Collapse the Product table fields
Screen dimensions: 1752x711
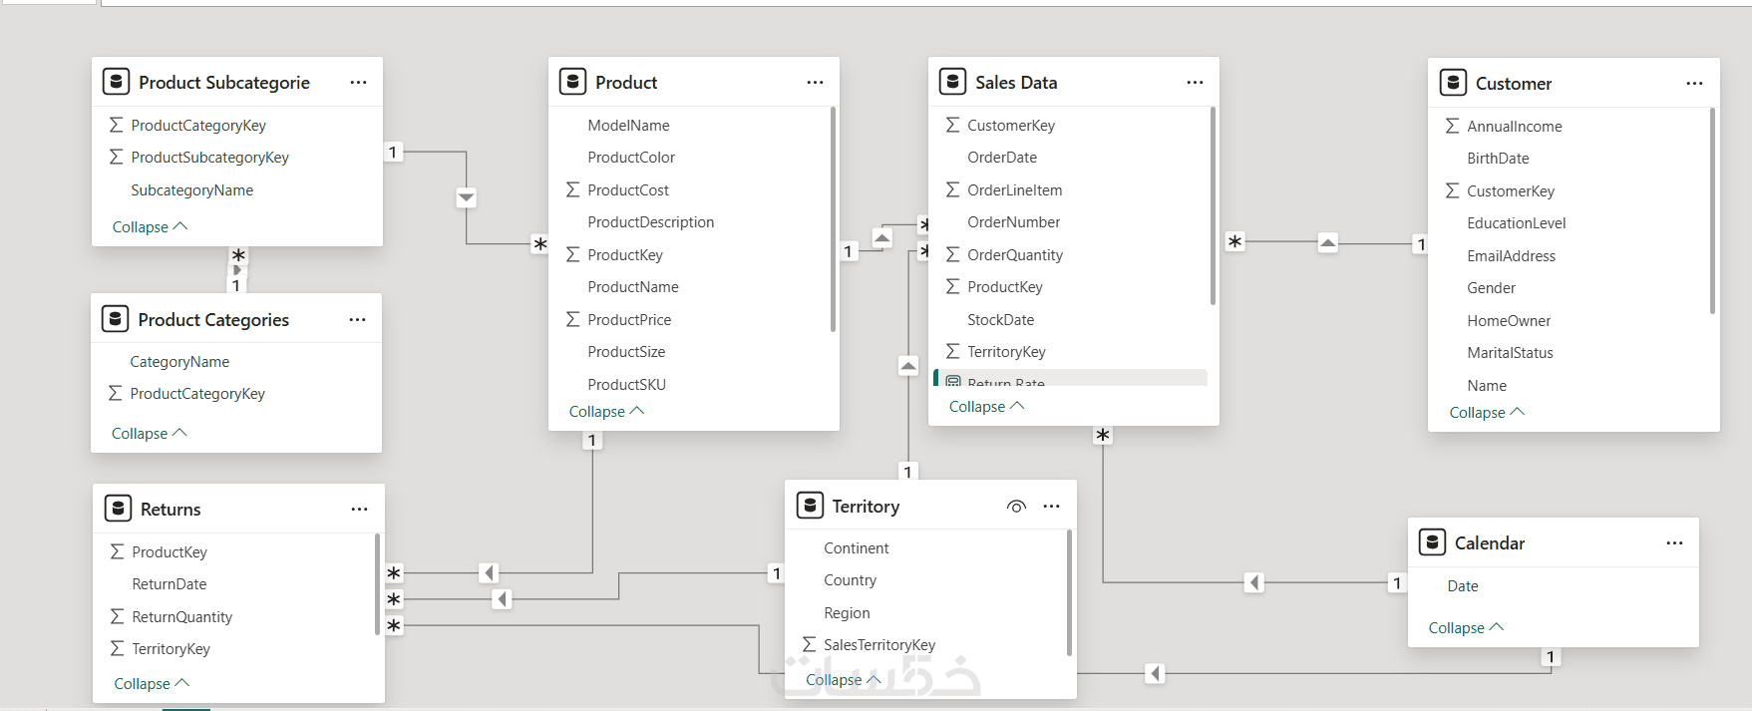606,411
